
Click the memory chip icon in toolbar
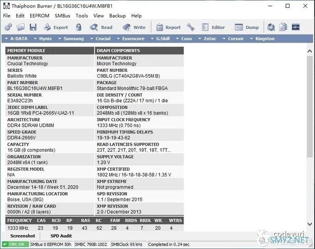click(296, 27)
